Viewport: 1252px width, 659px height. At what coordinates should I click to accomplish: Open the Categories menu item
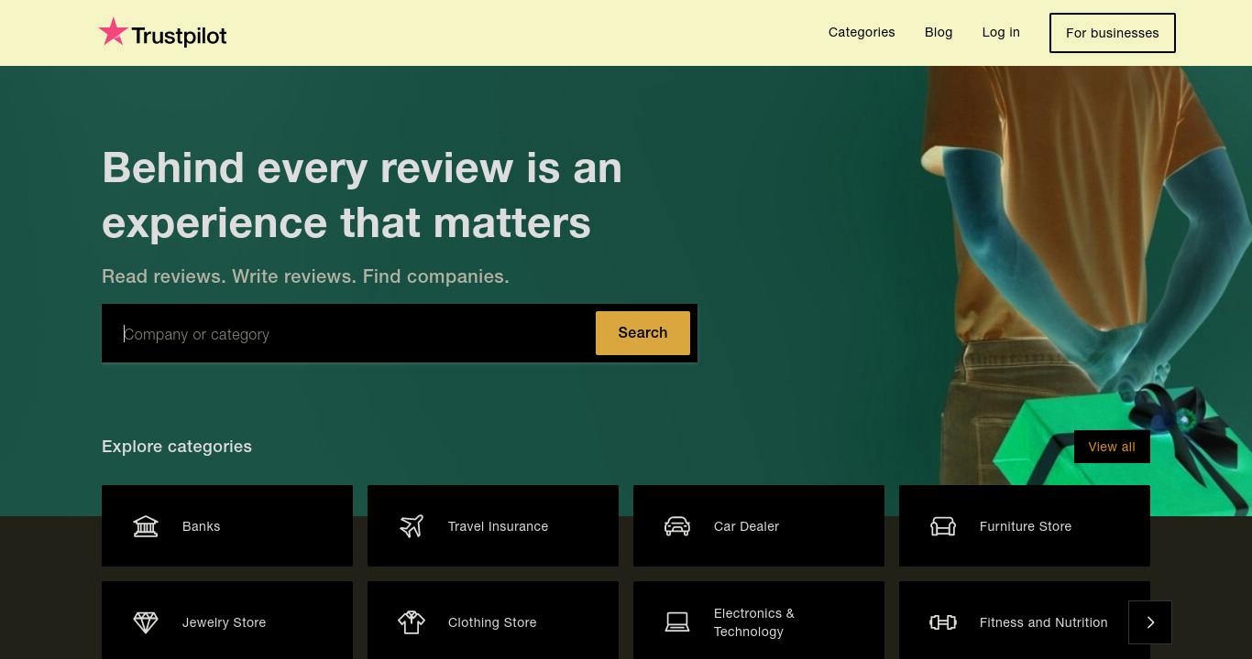(x=862, y=32)
